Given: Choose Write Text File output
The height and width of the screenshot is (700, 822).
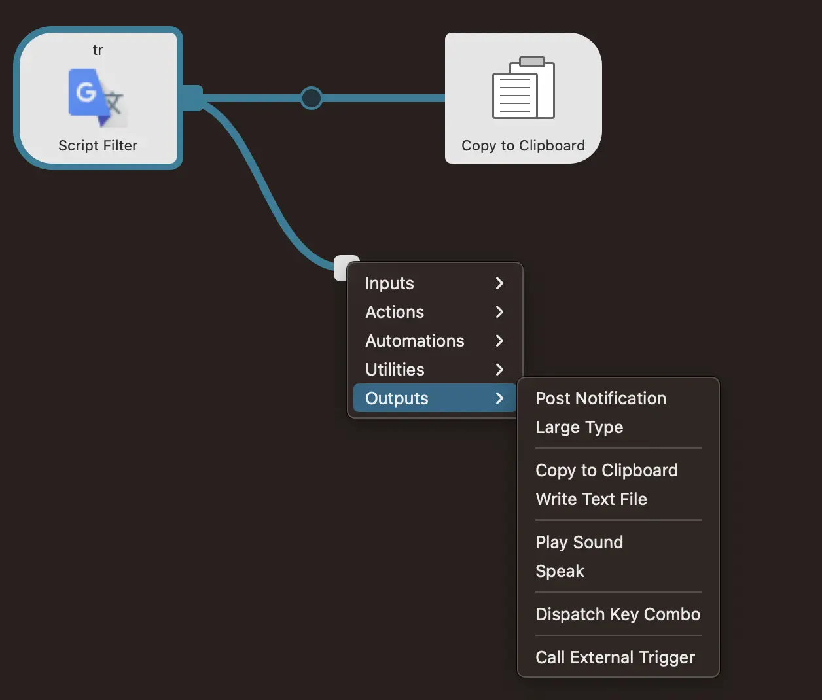Looking at the screenshot, I should (618, 499).
